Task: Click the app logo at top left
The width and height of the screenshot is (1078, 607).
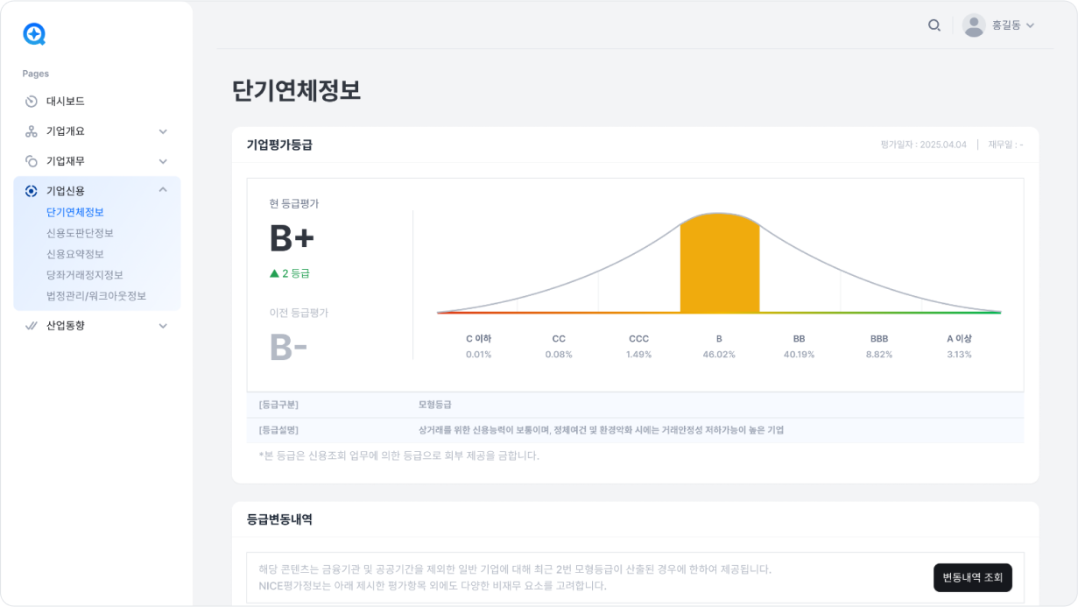Action: [x=34, y=35]
